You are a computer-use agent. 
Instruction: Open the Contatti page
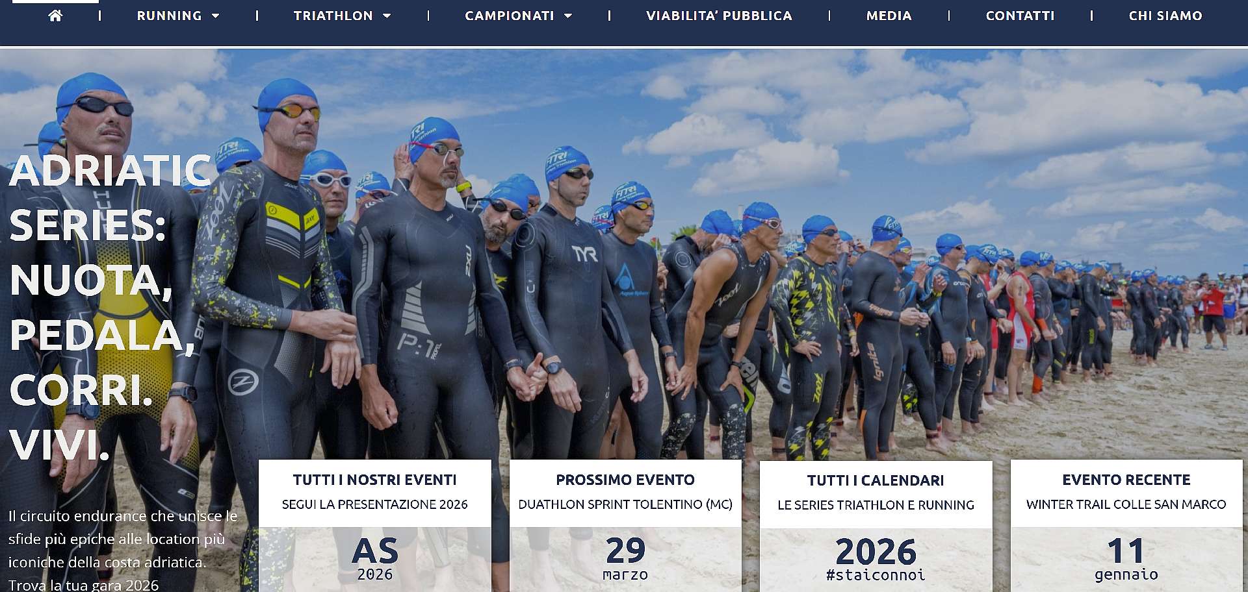[x=1020, y=16]
